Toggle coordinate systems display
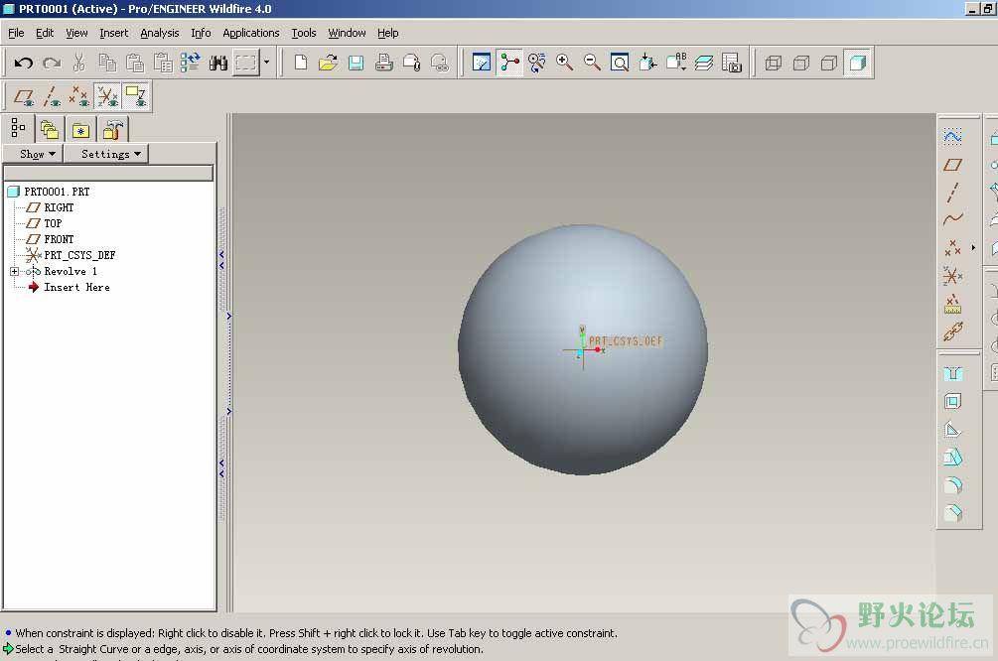The width and height of the screenshot is (998, 661). coord(107,96)
